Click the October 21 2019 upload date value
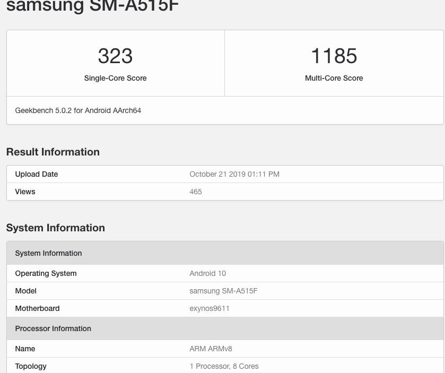Viewport: 445px width, 373px height. pos(234,174)
